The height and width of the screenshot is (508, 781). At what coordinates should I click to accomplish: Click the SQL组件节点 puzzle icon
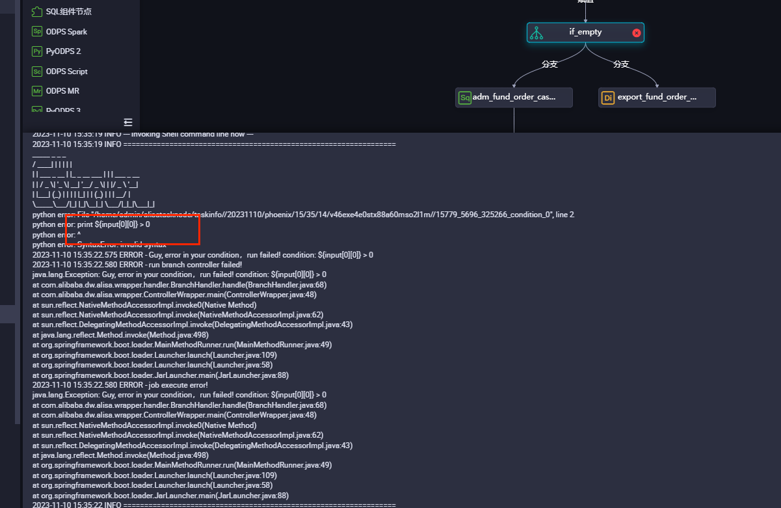click(37, 12)
